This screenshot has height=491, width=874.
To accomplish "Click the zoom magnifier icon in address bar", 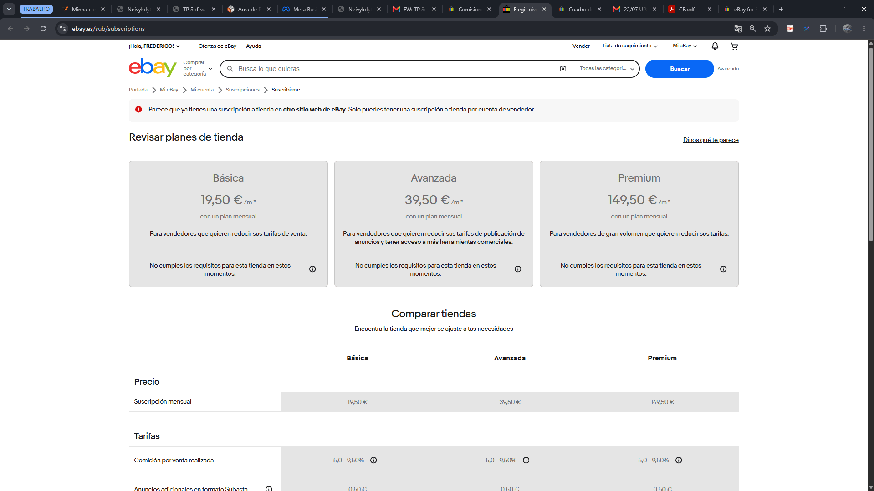I will [753, 29].
